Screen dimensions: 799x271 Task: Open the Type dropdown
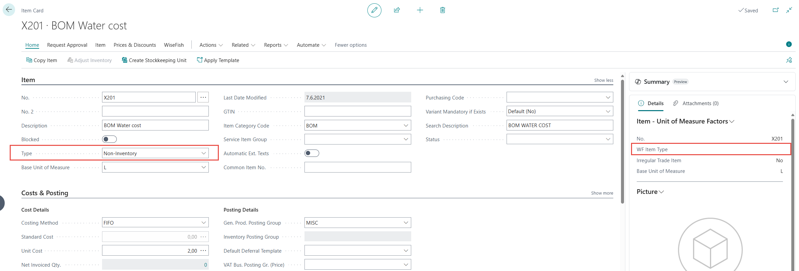click(x=203, y=153)
